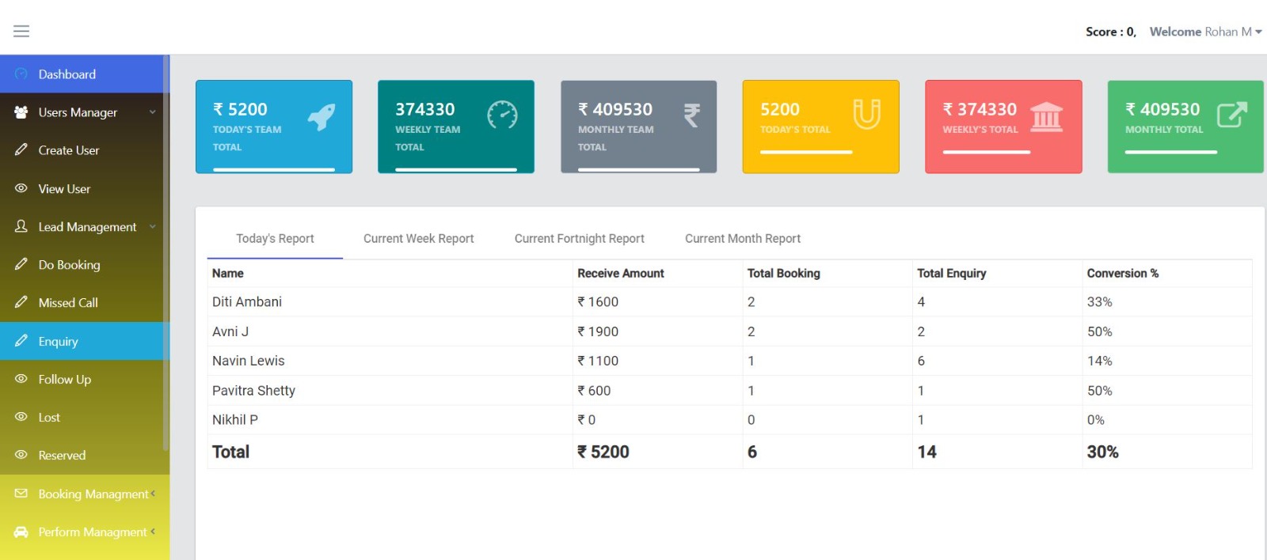This screenshot has width=1267, height=560.
Task: Expand the Booking Managment menu arrow
Action: coord(153,494)
